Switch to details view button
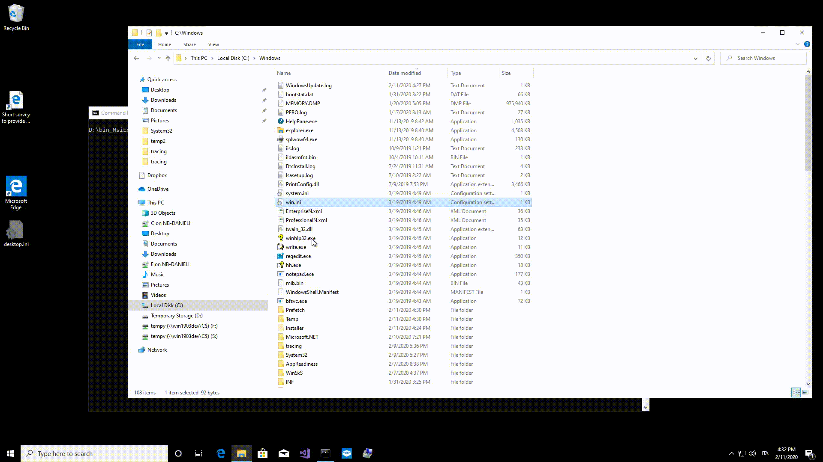The width and height of the screenshot is (823, 462). 796,392
